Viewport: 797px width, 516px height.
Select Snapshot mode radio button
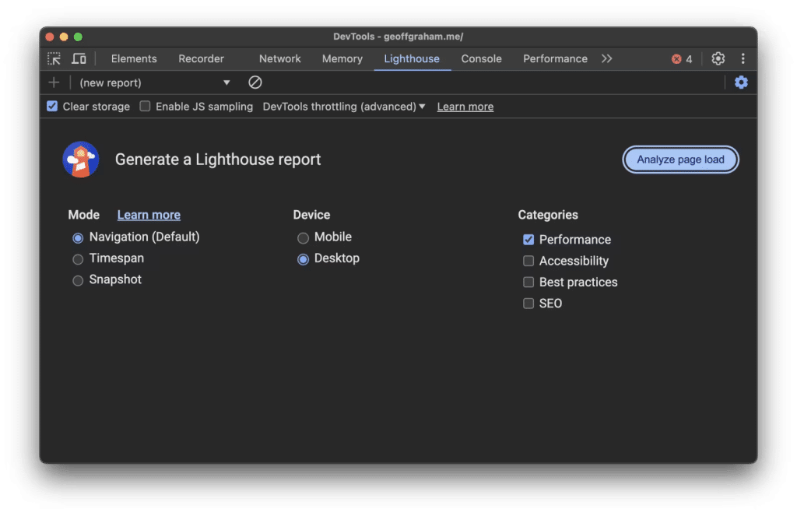78,281
